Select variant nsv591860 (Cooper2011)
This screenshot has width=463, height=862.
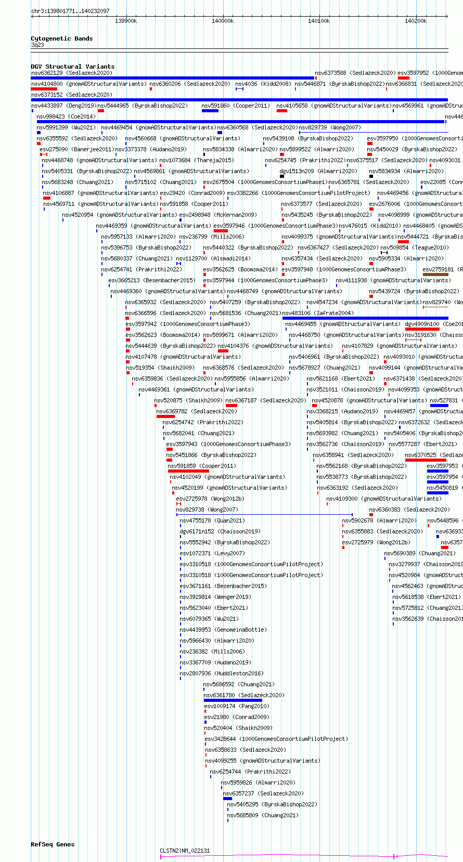click(x=236, y=106)
